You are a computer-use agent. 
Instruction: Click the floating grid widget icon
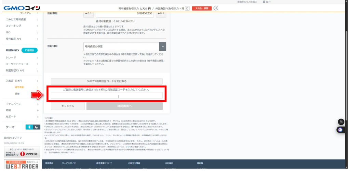(x=340, y=122)
